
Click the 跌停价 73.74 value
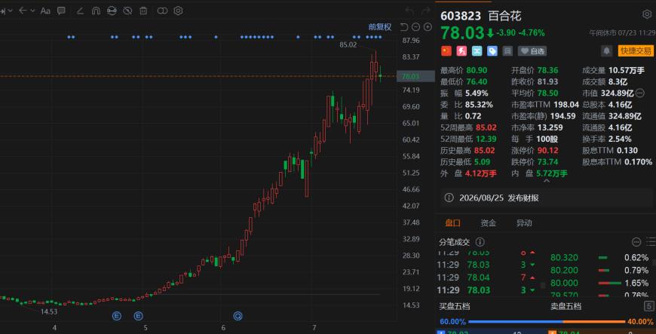click(x=547, y=161)
